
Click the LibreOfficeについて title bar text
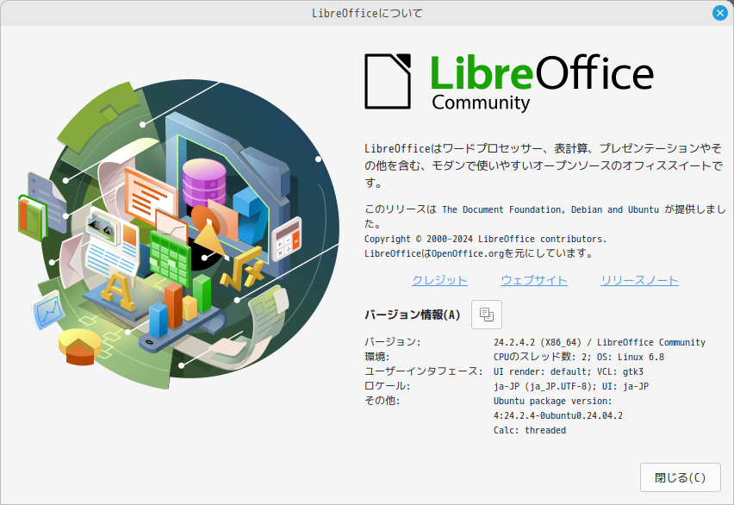[x=367, y=13]
